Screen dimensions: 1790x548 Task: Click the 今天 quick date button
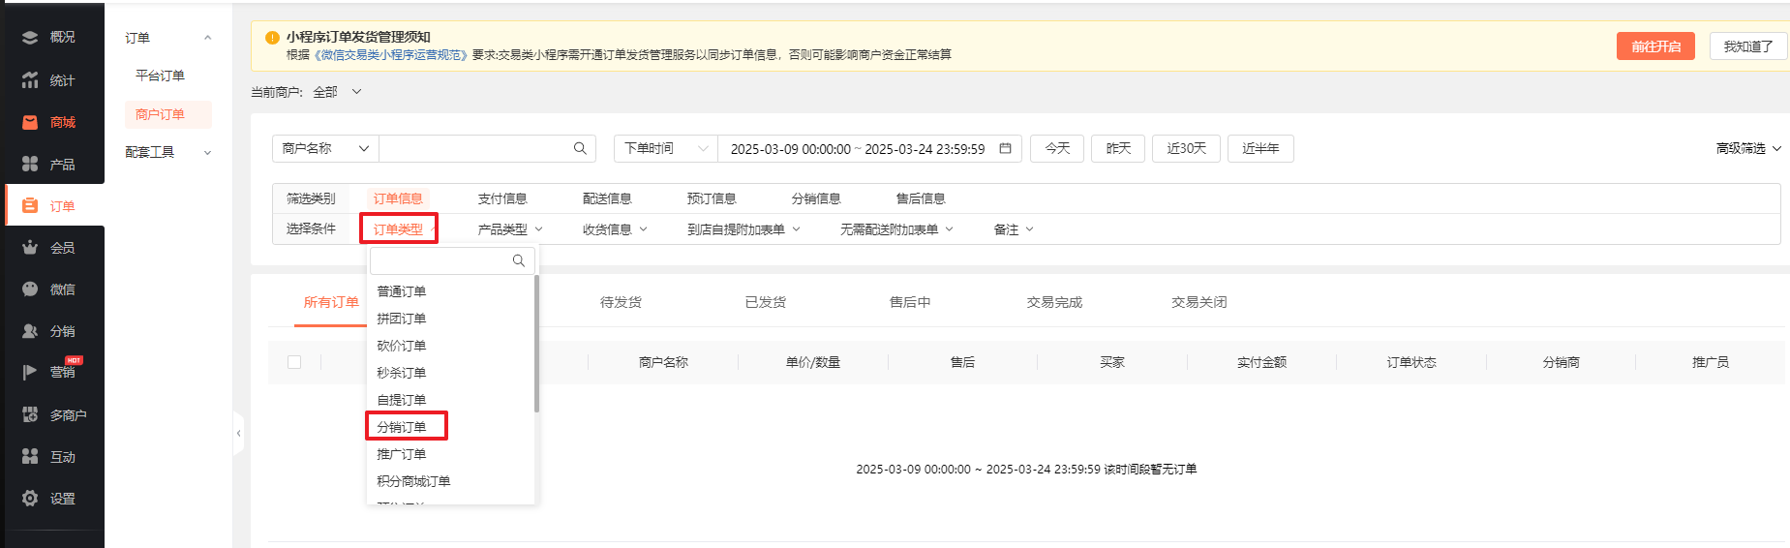click(1057, 148)
